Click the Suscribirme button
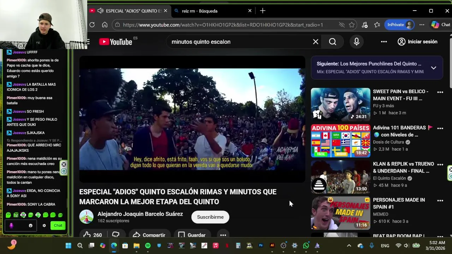 210,217
